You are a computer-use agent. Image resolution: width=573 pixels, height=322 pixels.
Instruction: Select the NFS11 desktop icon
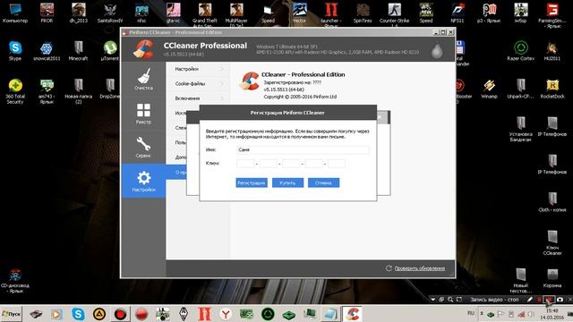coord(458,13)
